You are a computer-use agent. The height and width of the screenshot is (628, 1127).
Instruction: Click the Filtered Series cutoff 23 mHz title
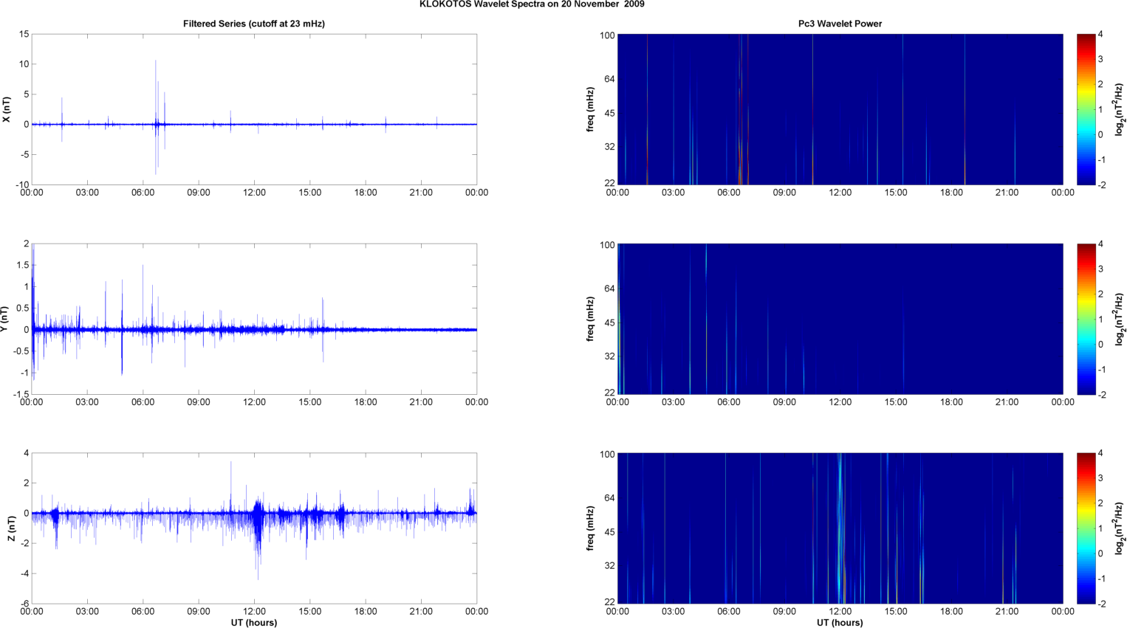[253, 24]
